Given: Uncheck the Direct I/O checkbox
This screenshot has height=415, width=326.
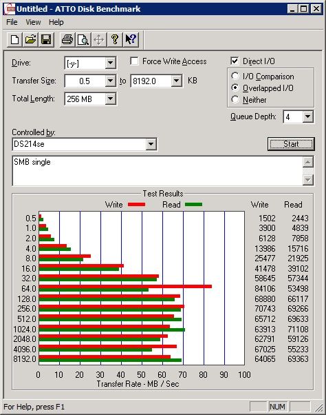Looking at the screenshot, I should (x=235, y=61).
